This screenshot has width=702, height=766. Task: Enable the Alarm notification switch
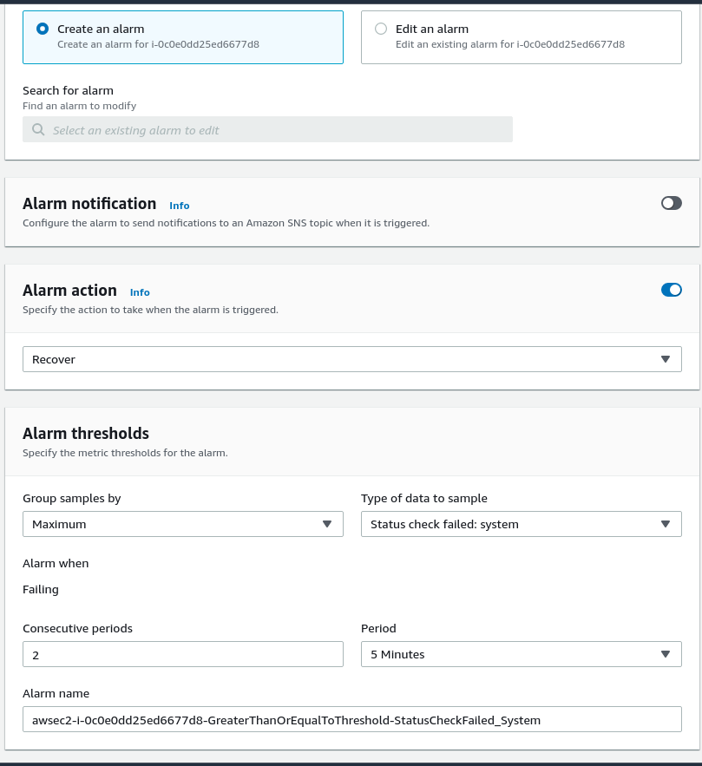pyautogui.click(x=671, y=203)
